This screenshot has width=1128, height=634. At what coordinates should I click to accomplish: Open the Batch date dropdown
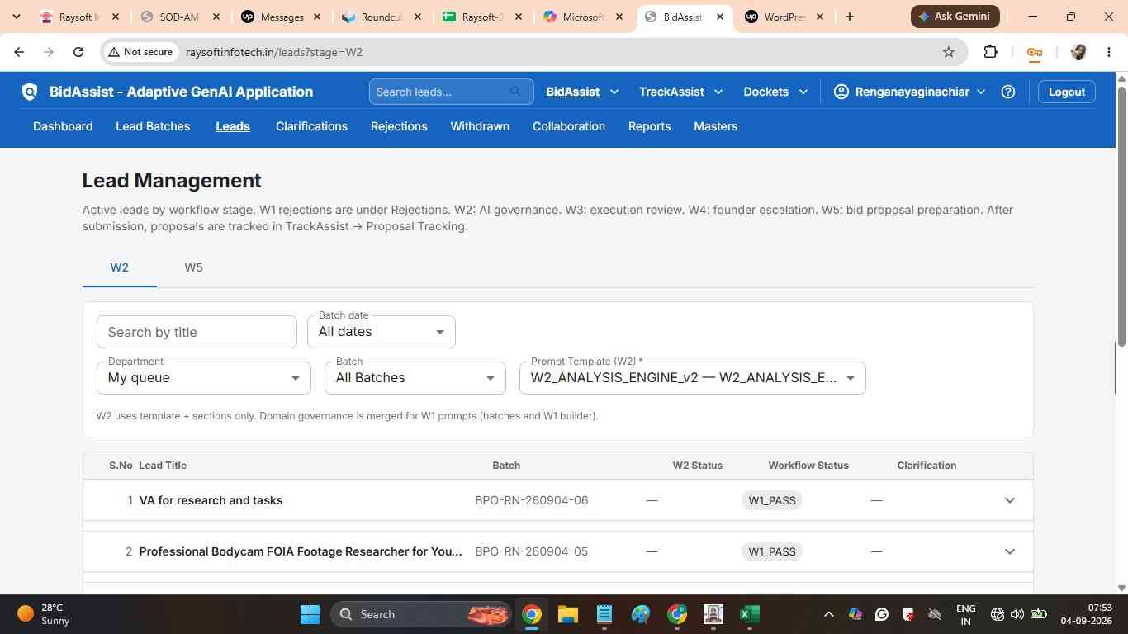(382, 332)
